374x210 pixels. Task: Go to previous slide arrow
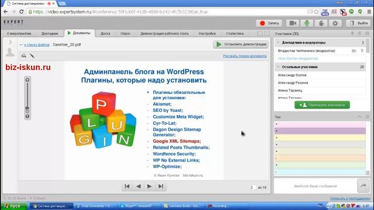point(138,187)
